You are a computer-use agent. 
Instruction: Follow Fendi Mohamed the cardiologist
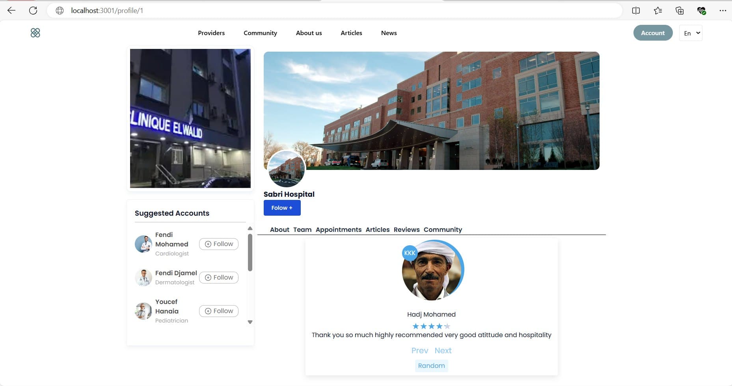219,244
